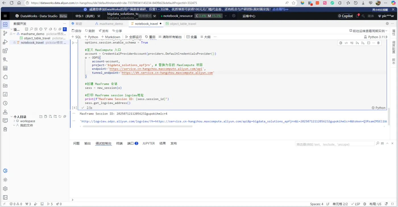Viewport: 398px width, 207px height.
Task: Click the split cell icon in the cell toolbar
Action: 368,43
